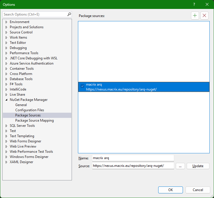Click the search magnifier icon
The height and width of the screenshot is (198, 214).
69,14
